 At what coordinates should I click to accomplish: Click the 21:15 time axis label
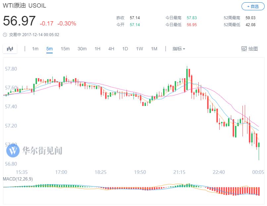[179, 172]
